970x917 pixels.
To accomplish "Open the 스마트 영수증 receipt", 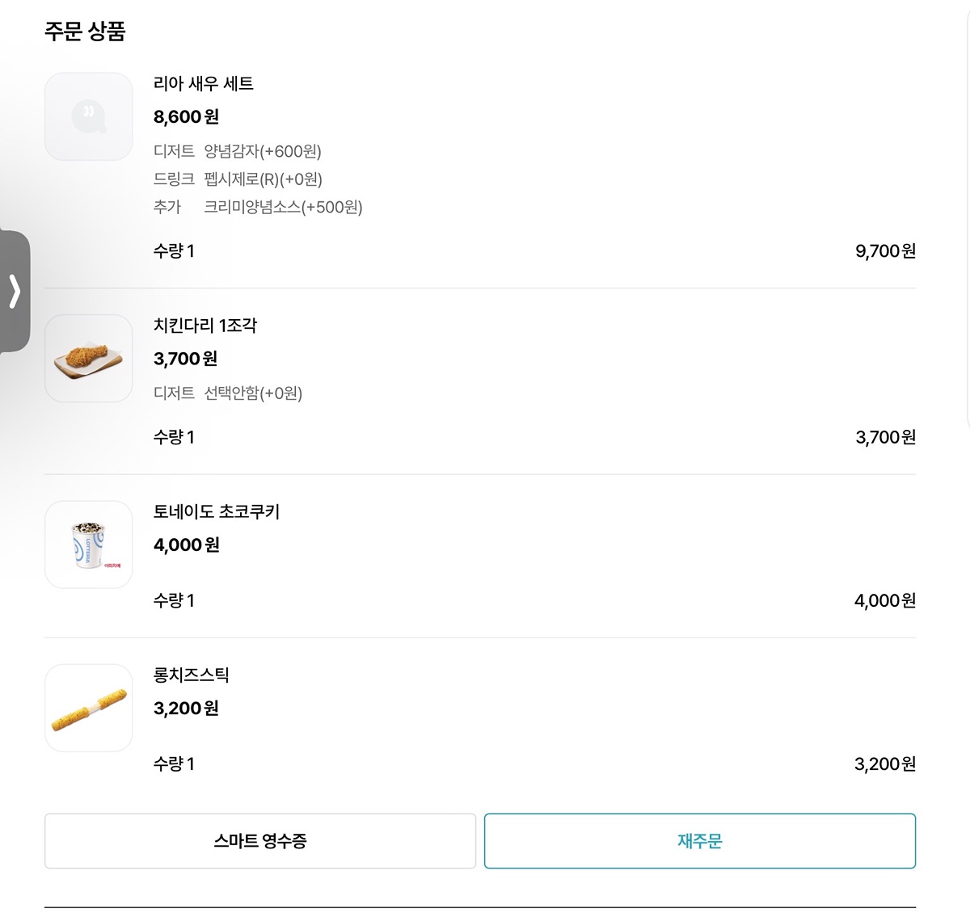I will (x=260, y=841).
